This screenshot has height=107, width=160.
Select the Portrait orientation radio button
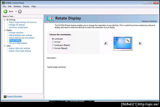pos(53,42)
